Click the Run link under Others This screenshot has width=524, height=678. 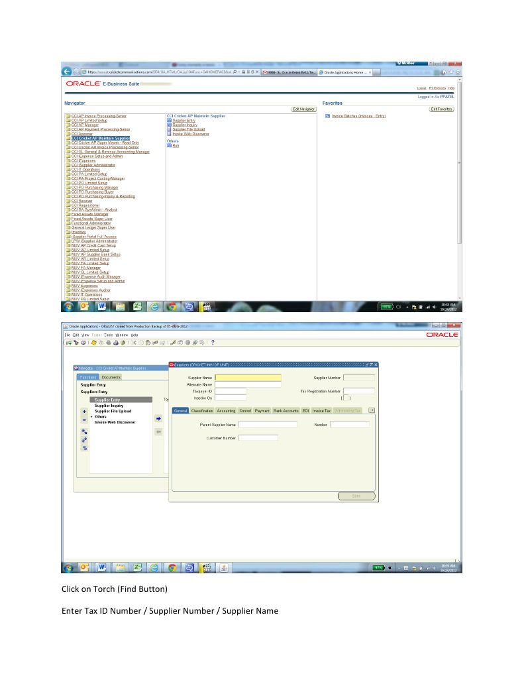pos(176,146)
